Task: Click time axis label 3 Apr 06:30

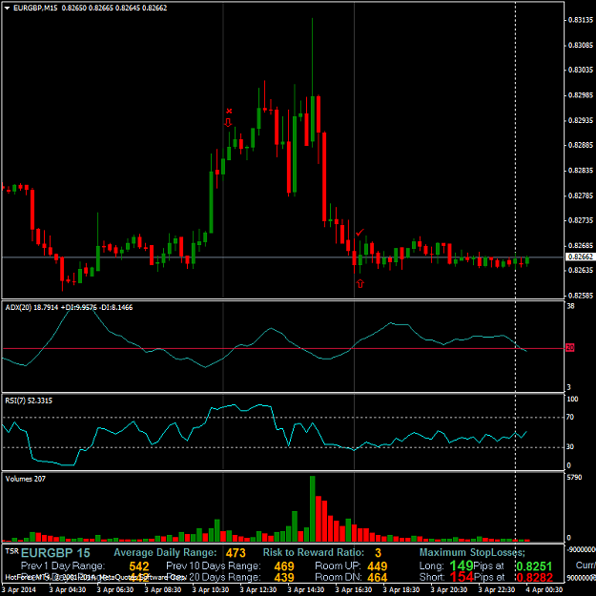Action: (115, 590)
